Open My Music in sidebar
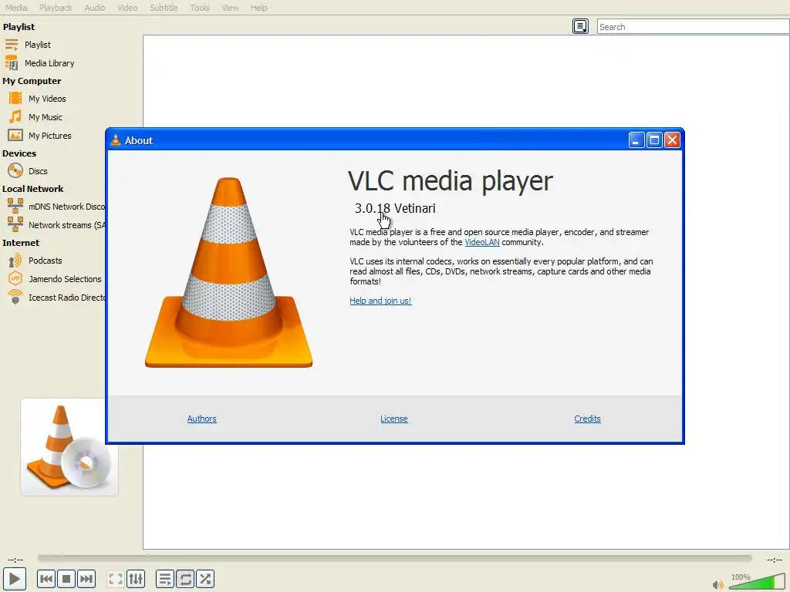Screen dimensions: 790x592 [46, 117]
